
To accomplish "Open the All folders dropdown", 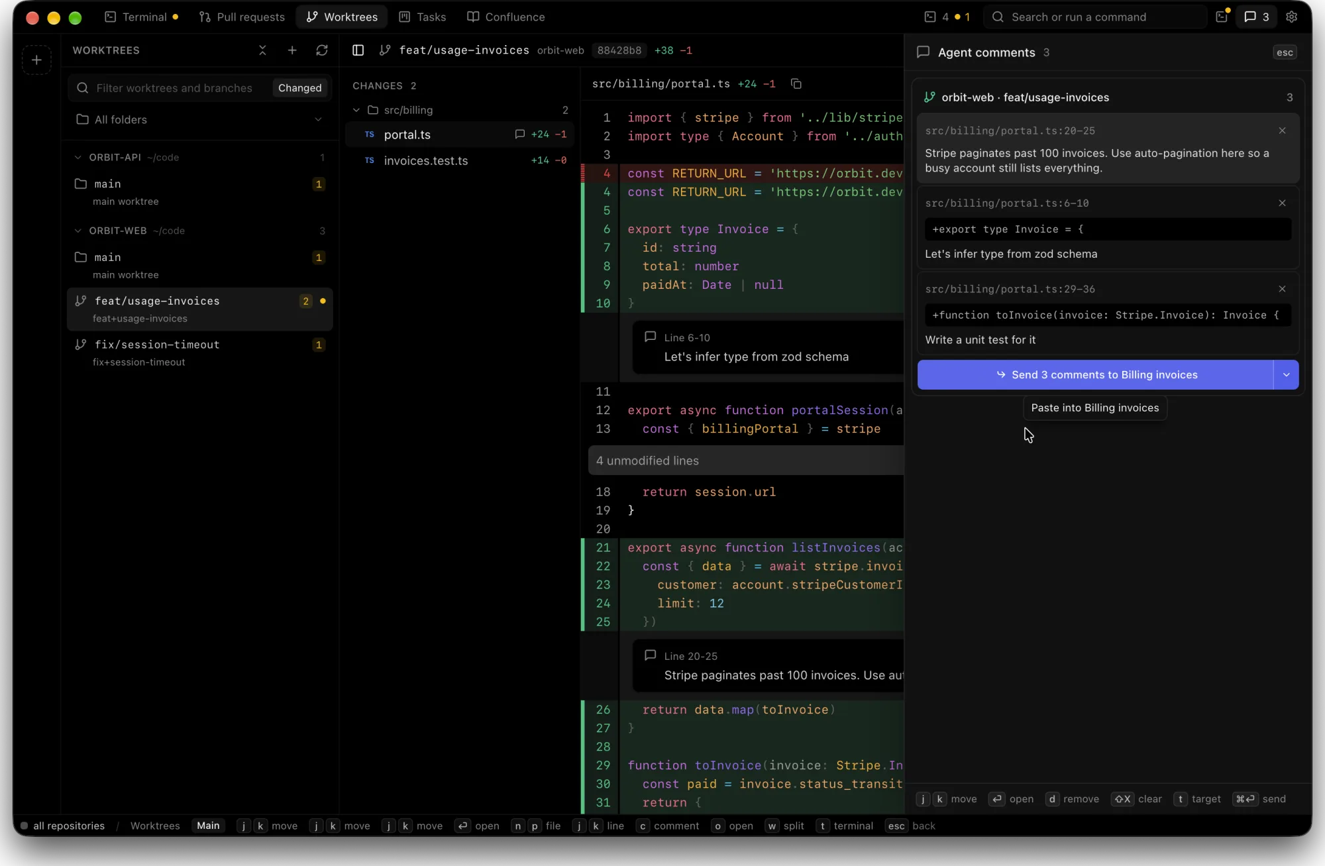I will pos(199,120).
